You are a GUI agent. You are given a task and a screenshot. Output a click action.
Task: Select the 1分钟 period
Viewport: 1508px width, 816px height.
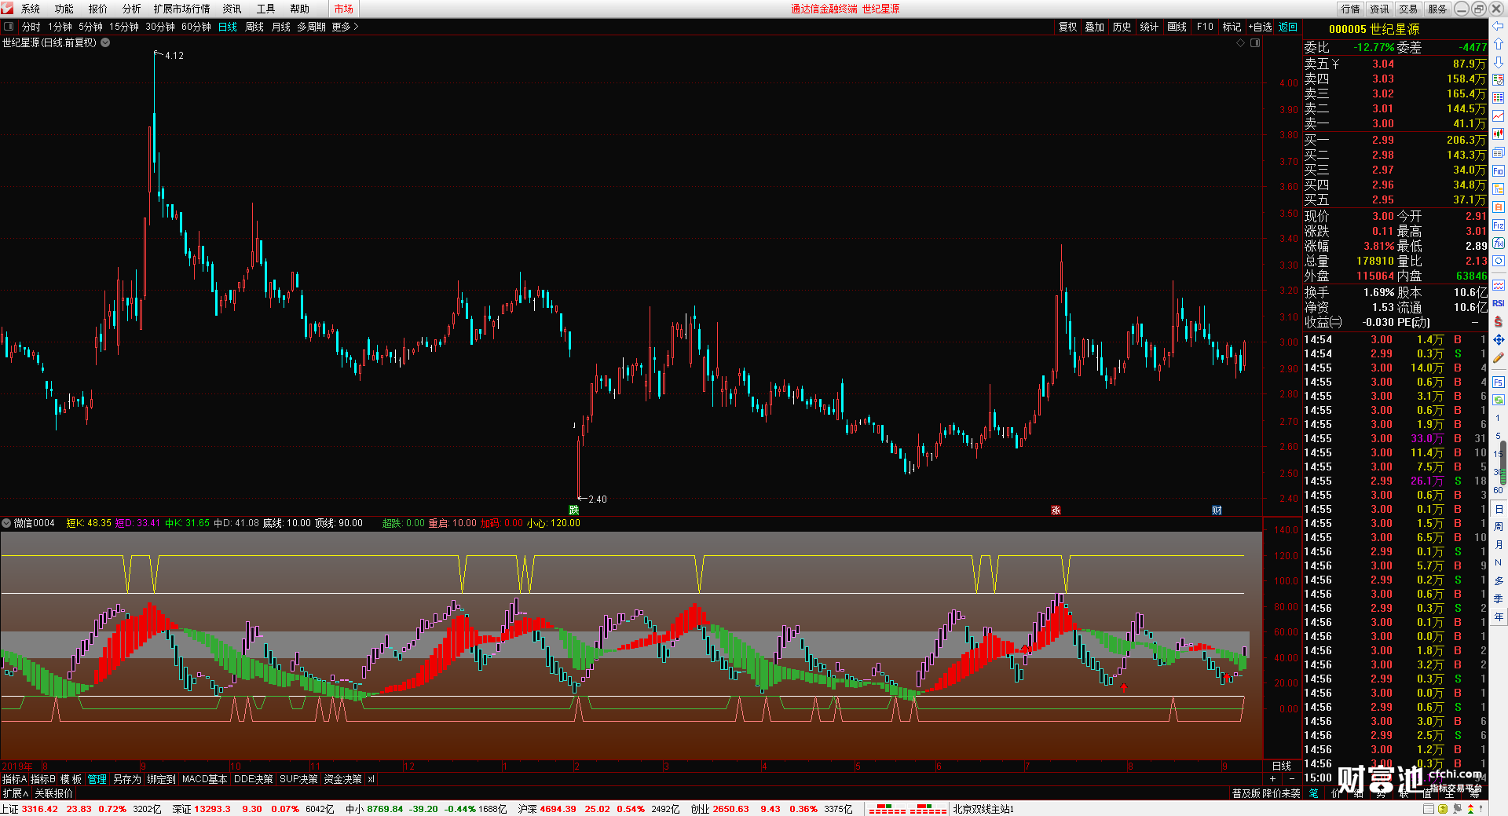[x=60, y=27]
